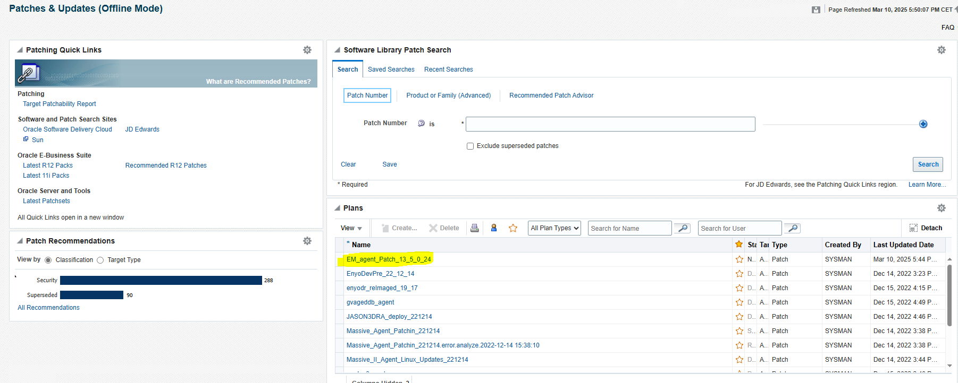Click the user icon in Plans toolbar
Viewport: 958px width, 383px height.
coord(494,228)
